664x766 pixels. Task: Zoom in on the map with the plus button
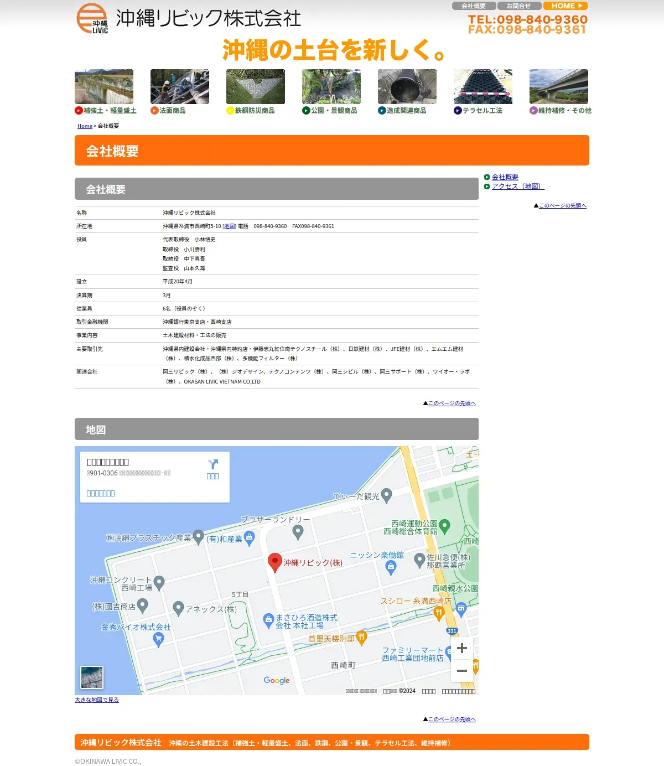[x=462, y=648]
